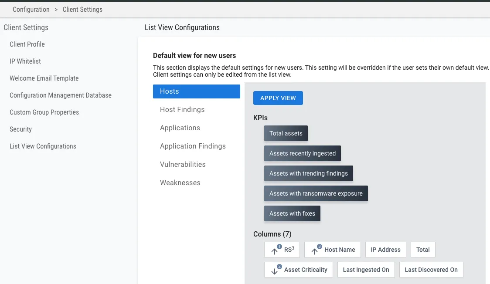Click the Configuration breadcrumb link
Viewport: 490px width, 284px height.
point(31,9)
